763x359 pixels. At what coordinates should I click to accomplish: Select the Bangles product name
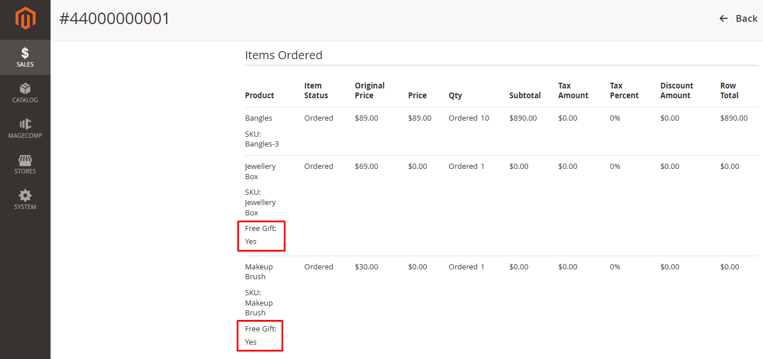[259, 118]
